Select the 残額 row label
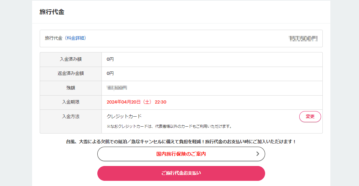The height and width of the screenshot is (186, 359). click(x=71, y=88)
